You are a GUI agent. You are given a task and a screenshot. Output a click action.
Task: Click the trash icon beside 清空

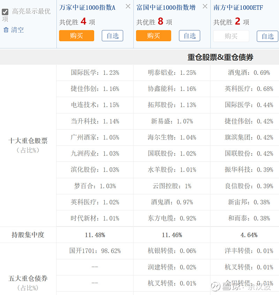(x=6, y=30)
